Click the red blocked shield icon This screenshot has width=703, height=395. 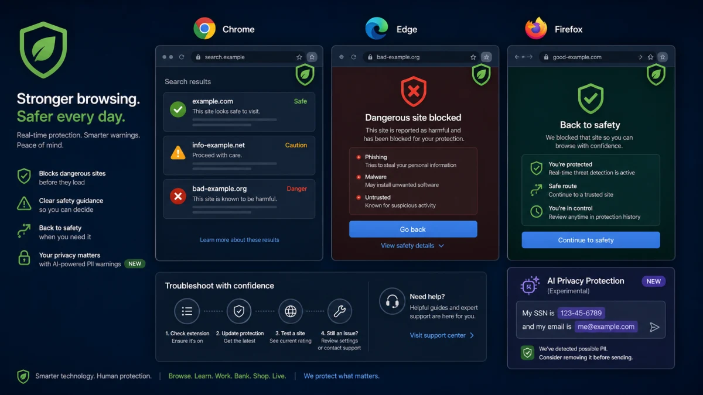click(x=414, y=91)
